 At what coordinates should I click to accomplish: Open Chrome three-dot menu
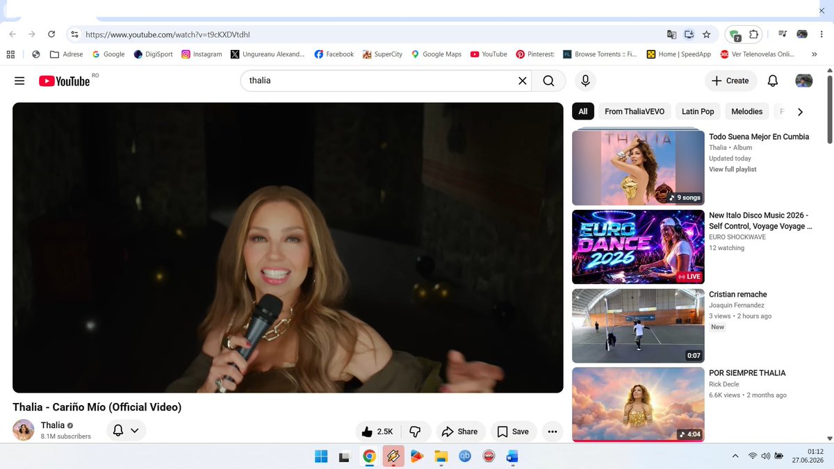click(x=821, y=34)
